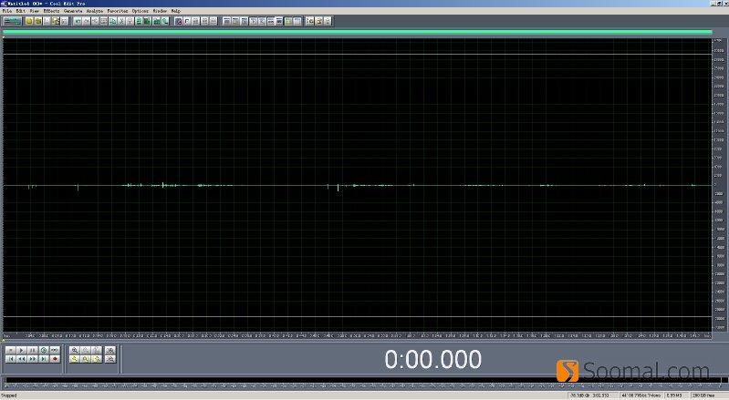
Task: Click the circular Play to End button
Action: coord(44,351)
